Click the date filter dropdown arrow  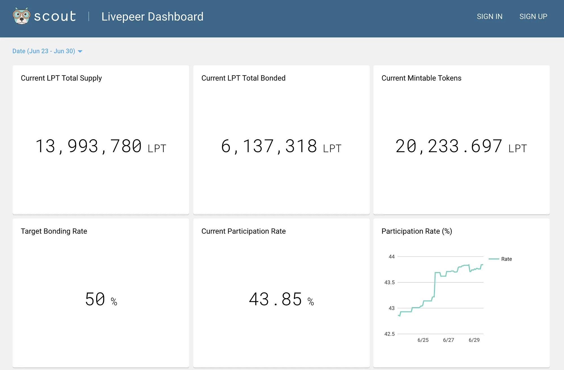pos(80,51)
